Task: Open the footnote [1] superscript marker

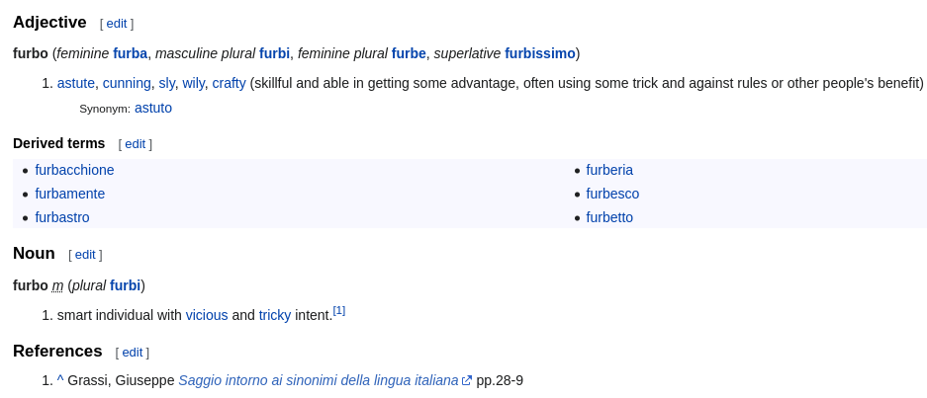Action: (339, 311)
